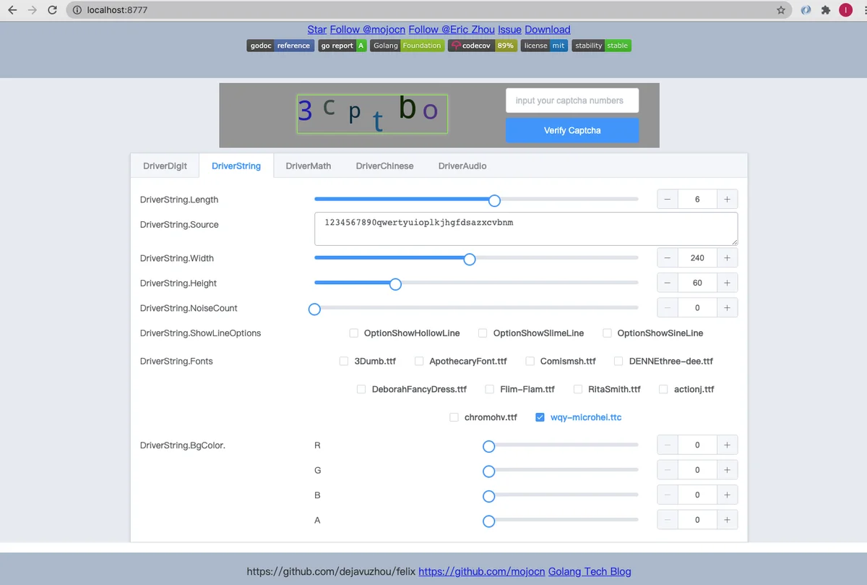This screenshot has height=585, width=867.
Task: Click the captcha image to refresh
Action: 372,114
